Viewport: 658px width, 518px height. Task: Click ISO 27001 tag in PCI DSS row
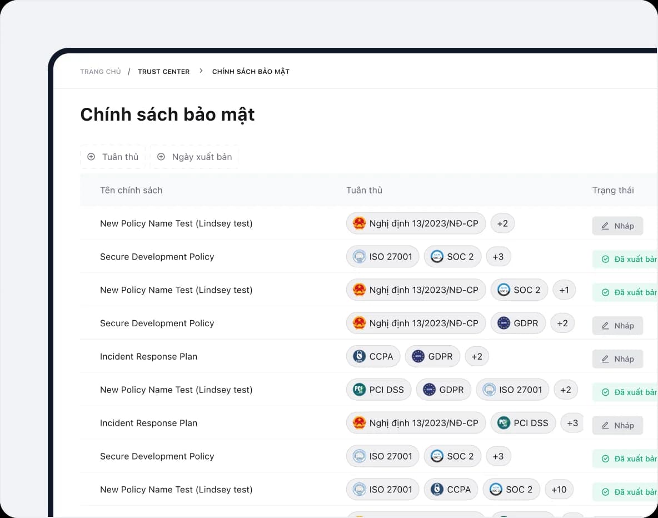pos(512,390)
